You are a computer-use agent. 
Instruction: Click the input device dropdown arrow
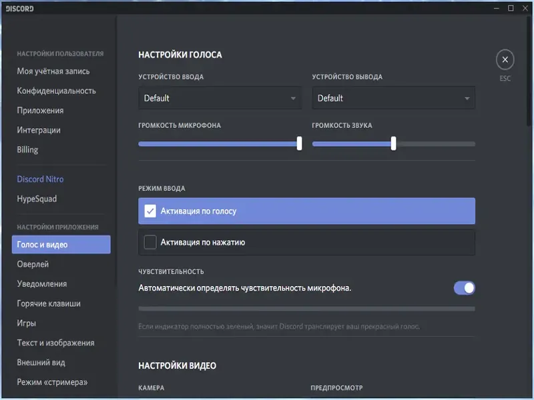coord(293,98)
